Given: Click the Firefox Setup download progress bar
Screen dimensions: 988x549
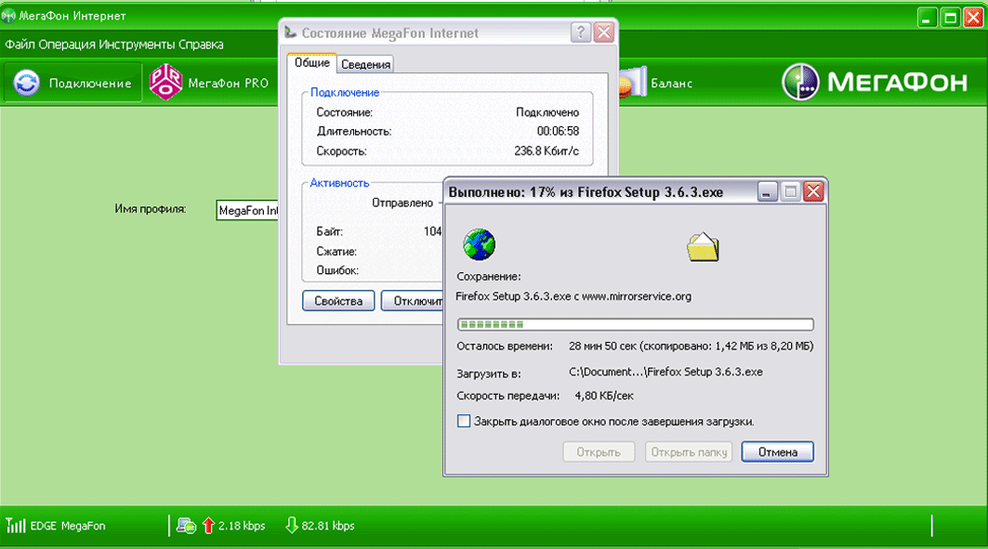Looking at the screenshot, I should pyautogui.click(x=635, y=324).
